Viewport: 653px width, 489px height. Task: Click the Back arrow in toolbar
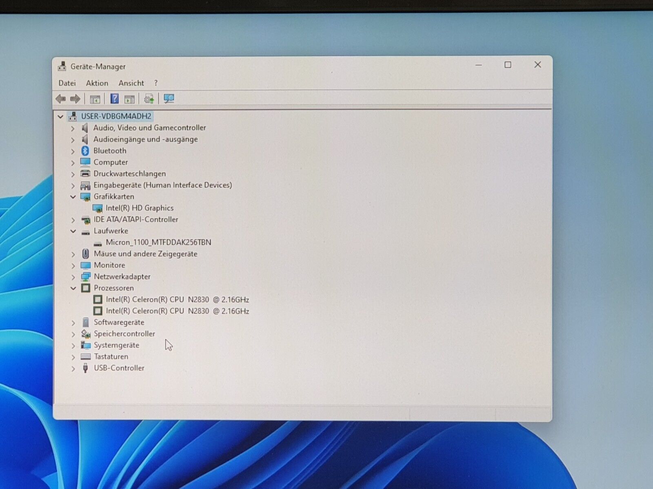click(x=61, y=99)
